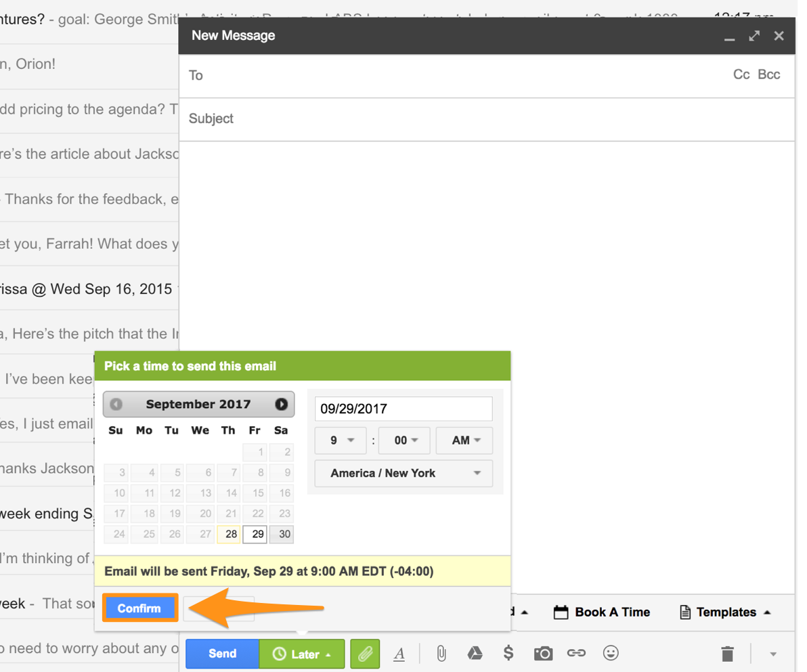807x672 pixels.
Task: Insert a hyperlink with the link icon
Action: tap(577, 654)
